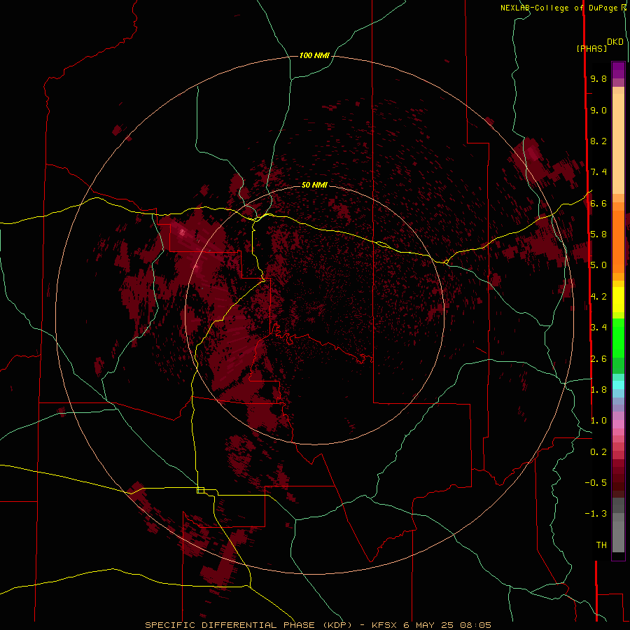Click the -1.3 scale value
The image size is (630, 630).
pos(596,514)
